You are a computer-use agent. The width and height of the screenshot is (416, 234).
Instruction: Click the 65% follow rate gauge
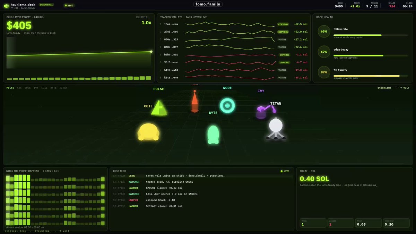pyautogui.click(x=324, y=31)
